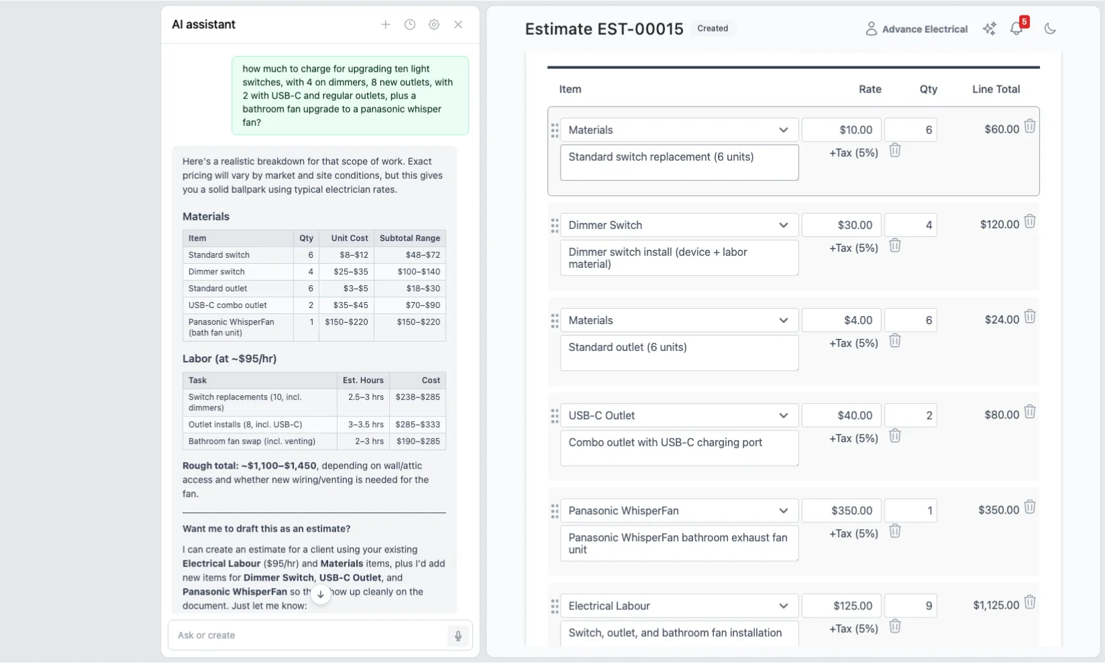Delete the Standard switch replacement line item

pos(1030,126)
